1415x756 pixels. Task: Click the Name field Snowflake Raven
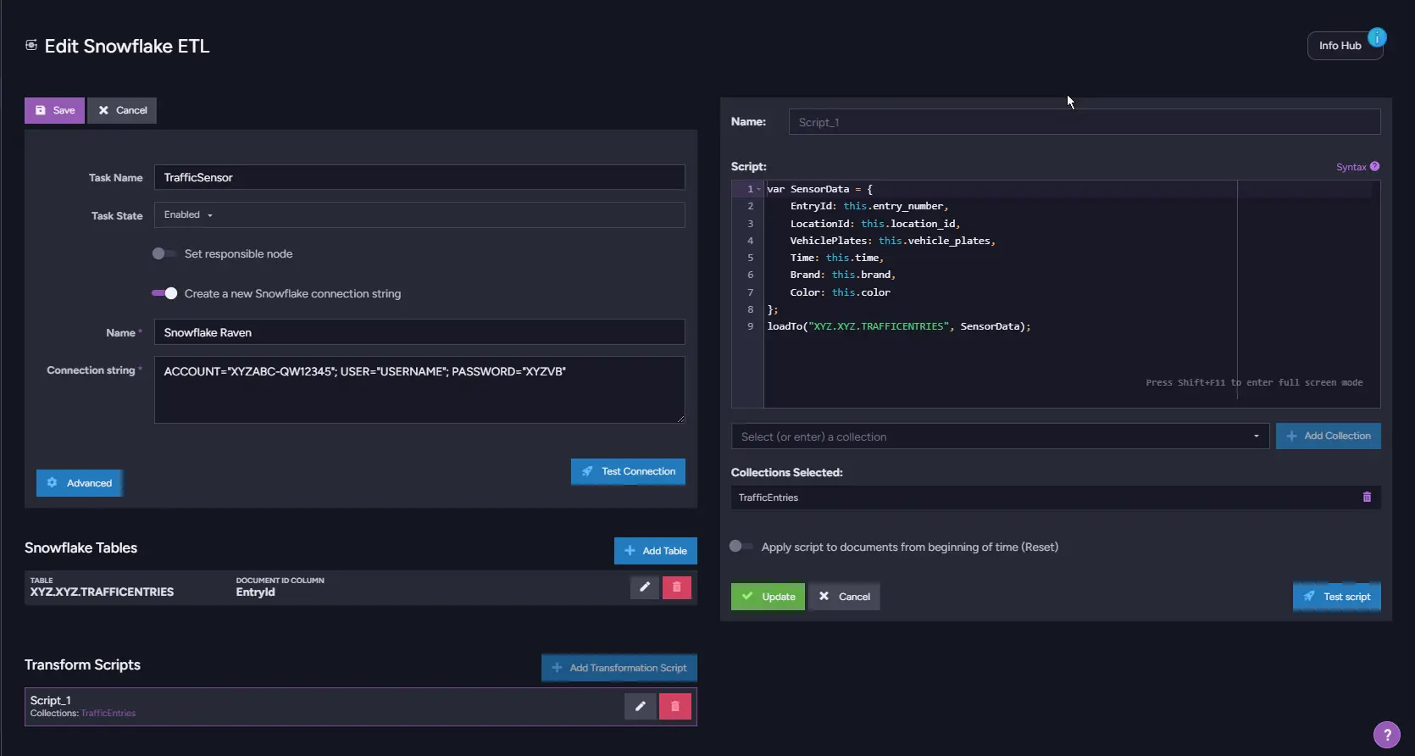(419, 332)
